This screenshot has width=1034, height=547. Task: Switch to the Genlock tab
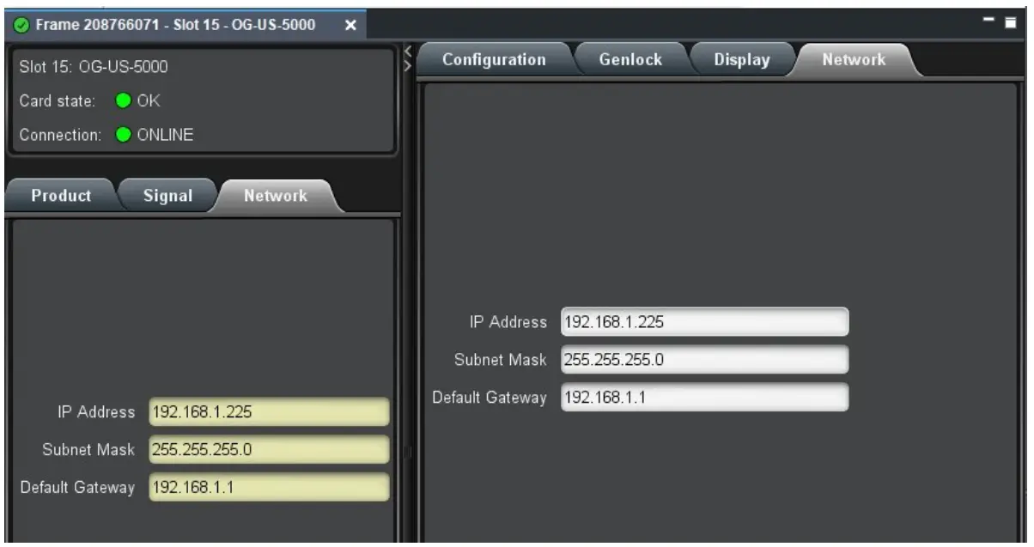point(630,60)
